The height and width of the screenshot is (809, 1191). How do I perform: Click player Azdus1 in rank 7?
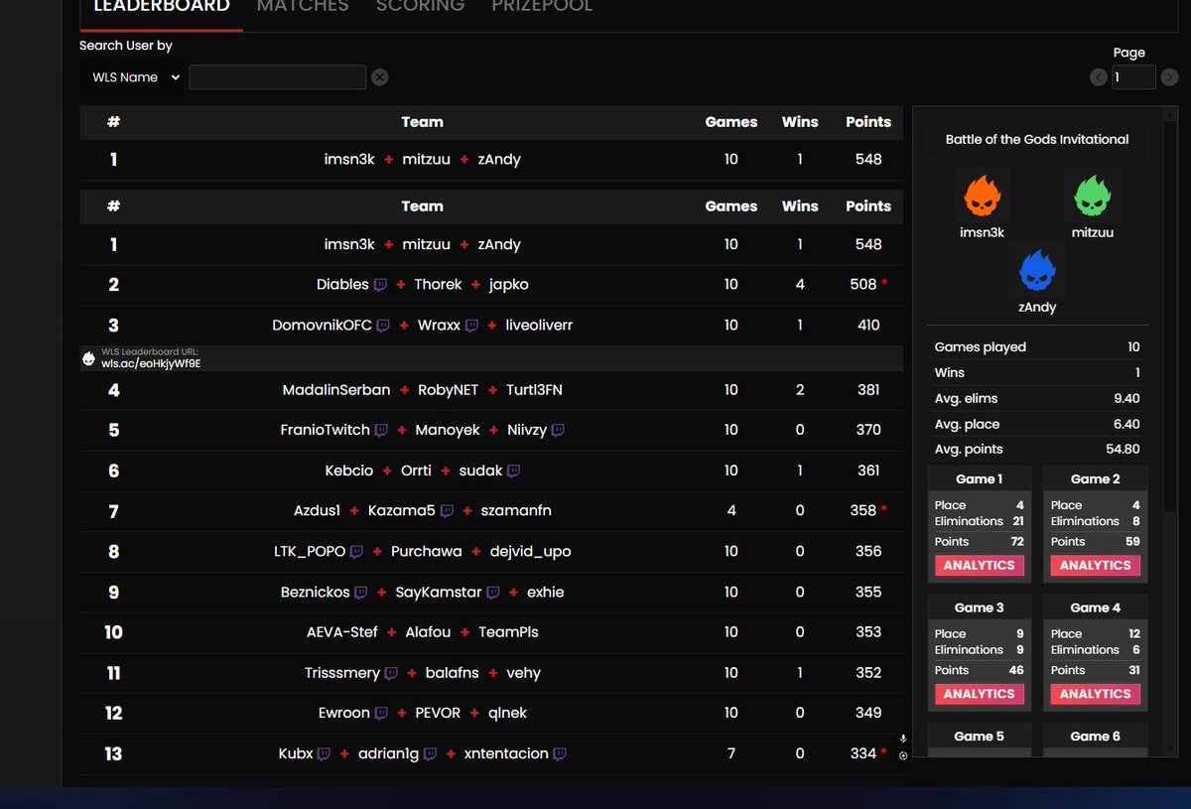click(x=318, y=511)
